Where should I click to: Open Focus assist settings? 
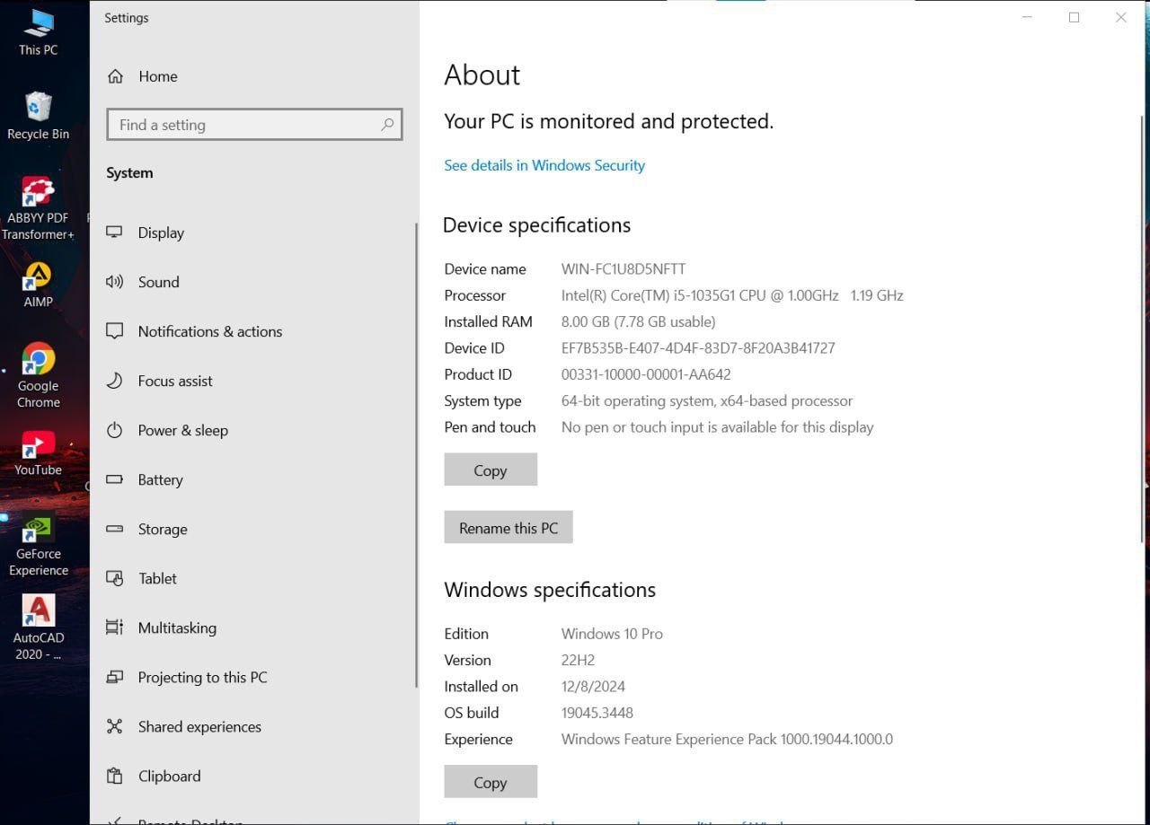point(253,381)
